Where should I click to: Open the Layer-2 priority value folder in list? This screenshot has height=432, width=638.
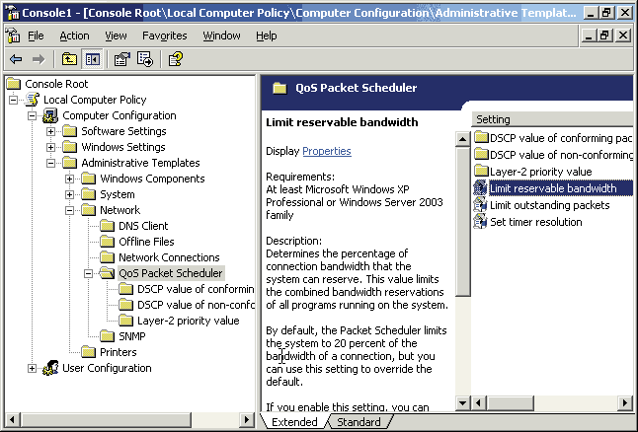pyautogui.click(x=540, y=172)
